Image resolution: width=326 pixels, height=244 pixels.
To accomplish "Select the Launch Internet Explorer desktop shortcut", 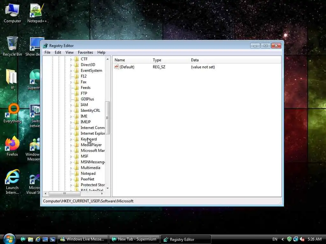I will tap(12, 182).
